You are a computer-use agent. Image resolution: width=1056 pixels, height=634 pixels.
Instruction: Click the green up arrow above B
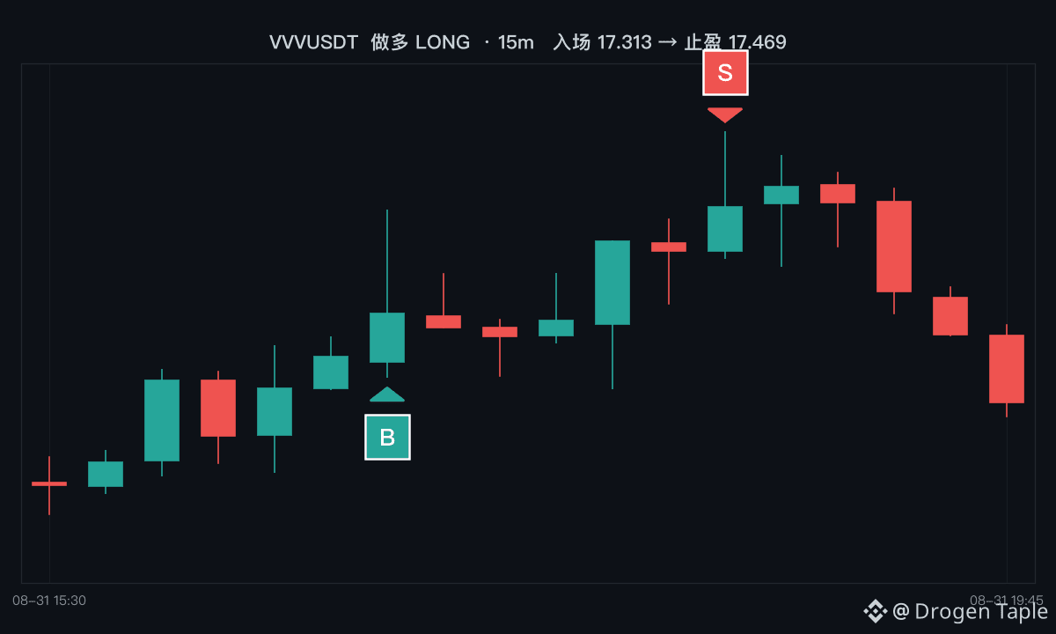tap(387, 394)
